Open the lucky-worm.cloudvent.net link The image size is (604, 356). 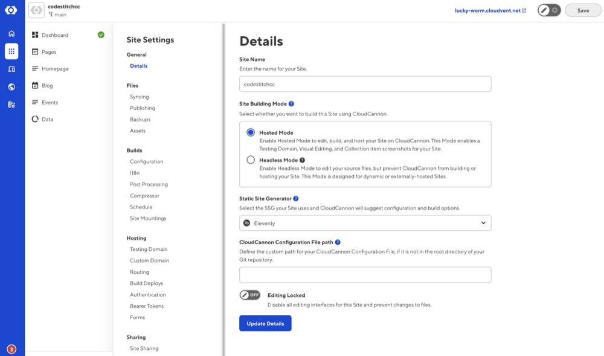489,10
